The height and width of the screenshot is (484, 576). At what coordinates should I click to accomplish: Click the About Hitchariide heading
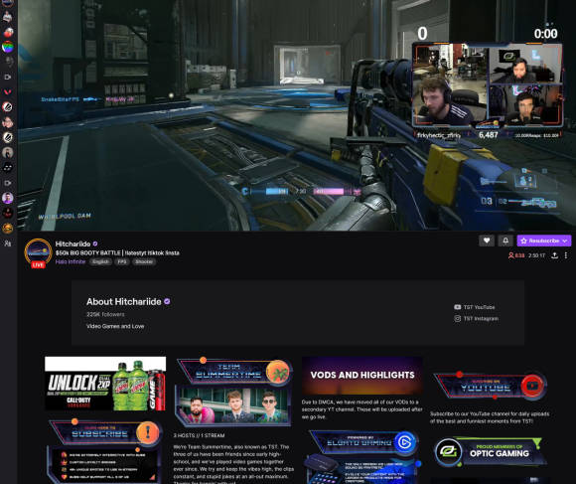(124, 301)
